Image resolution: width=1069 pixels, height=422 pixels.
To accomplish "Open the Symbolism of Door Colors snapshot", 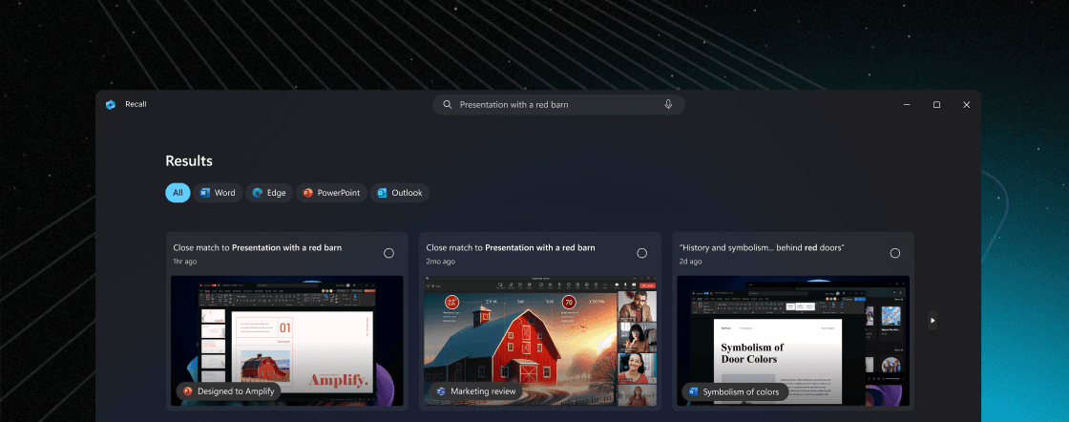I will 793,340.
